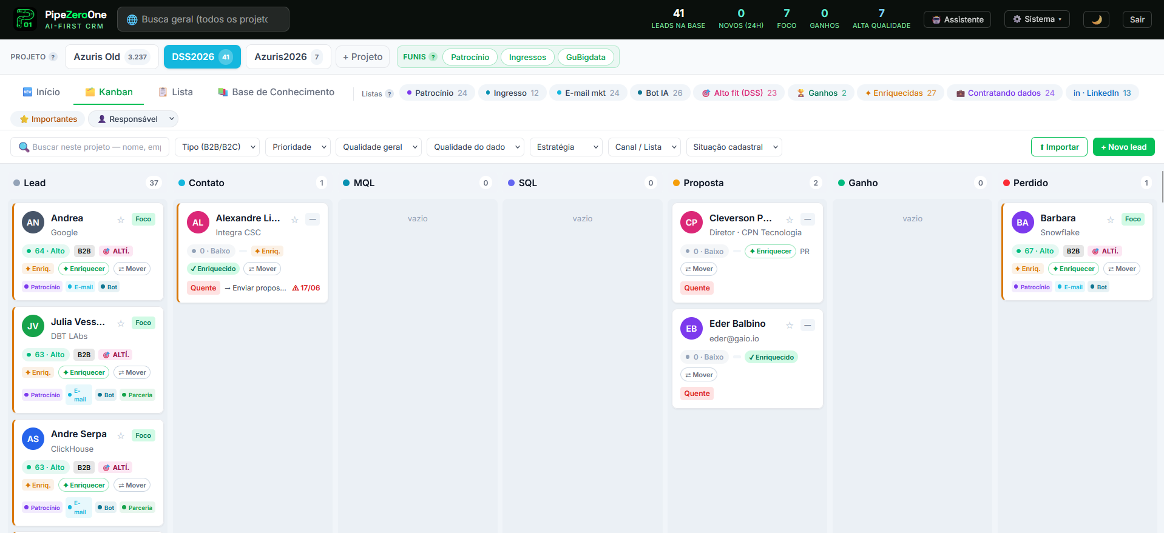Image resolution: width=1164 pixels, height=533 pixels.
Task: Add a new Projeto
Action: point(362,57)
